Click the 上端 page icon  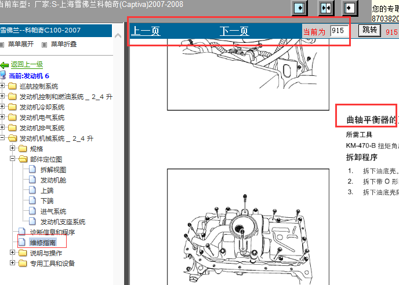[32, 190]
